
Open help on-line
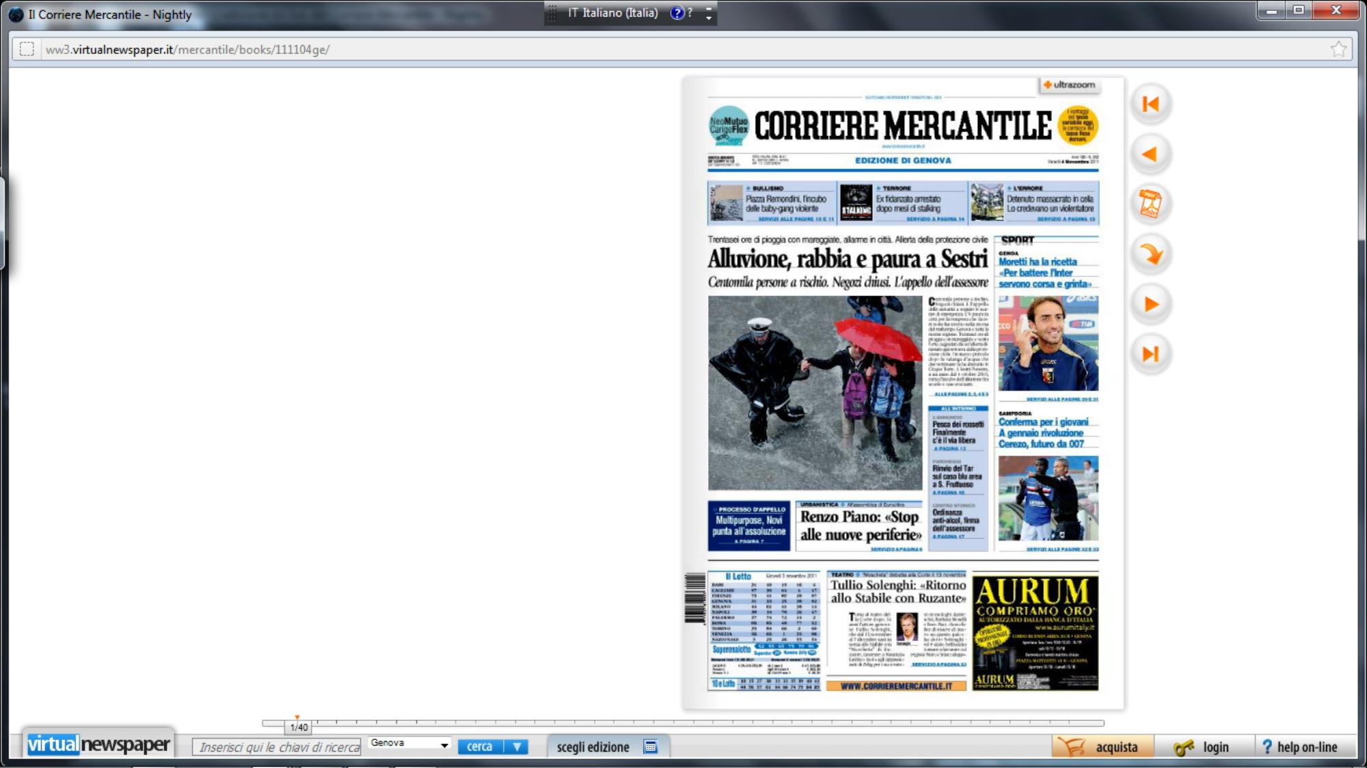(x=1299, y=747)
